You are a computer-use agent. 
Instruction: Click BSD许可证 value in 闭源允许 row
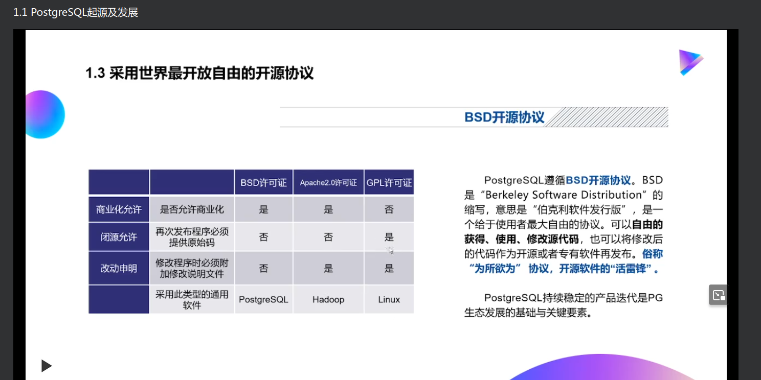264,237
